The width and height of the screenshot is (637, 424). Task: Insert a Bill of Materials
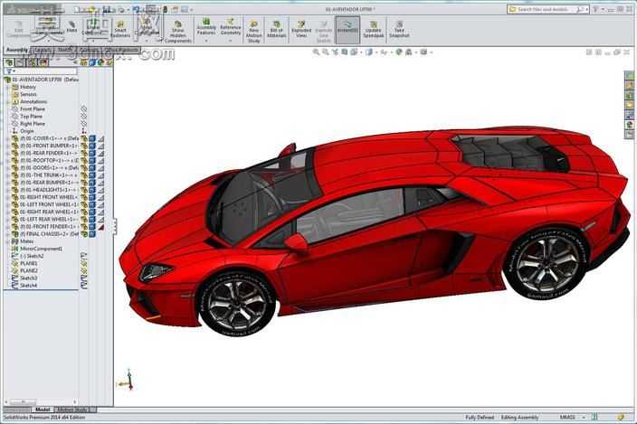coord(276,29)
